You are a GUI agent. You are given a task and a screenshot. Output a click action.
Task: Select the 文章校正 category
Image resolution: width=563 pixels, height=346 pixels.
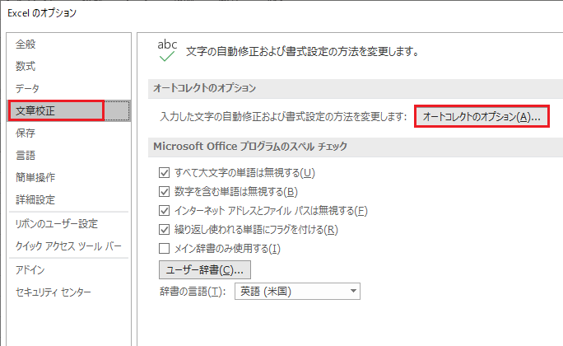[x=35, y=110]
